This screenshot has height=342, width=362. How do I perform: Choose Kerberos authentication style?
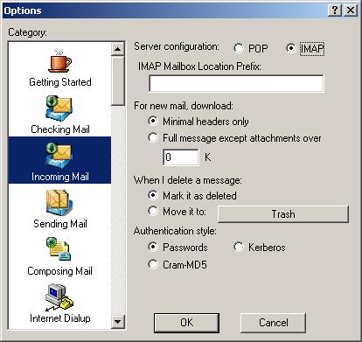[239, 247]
